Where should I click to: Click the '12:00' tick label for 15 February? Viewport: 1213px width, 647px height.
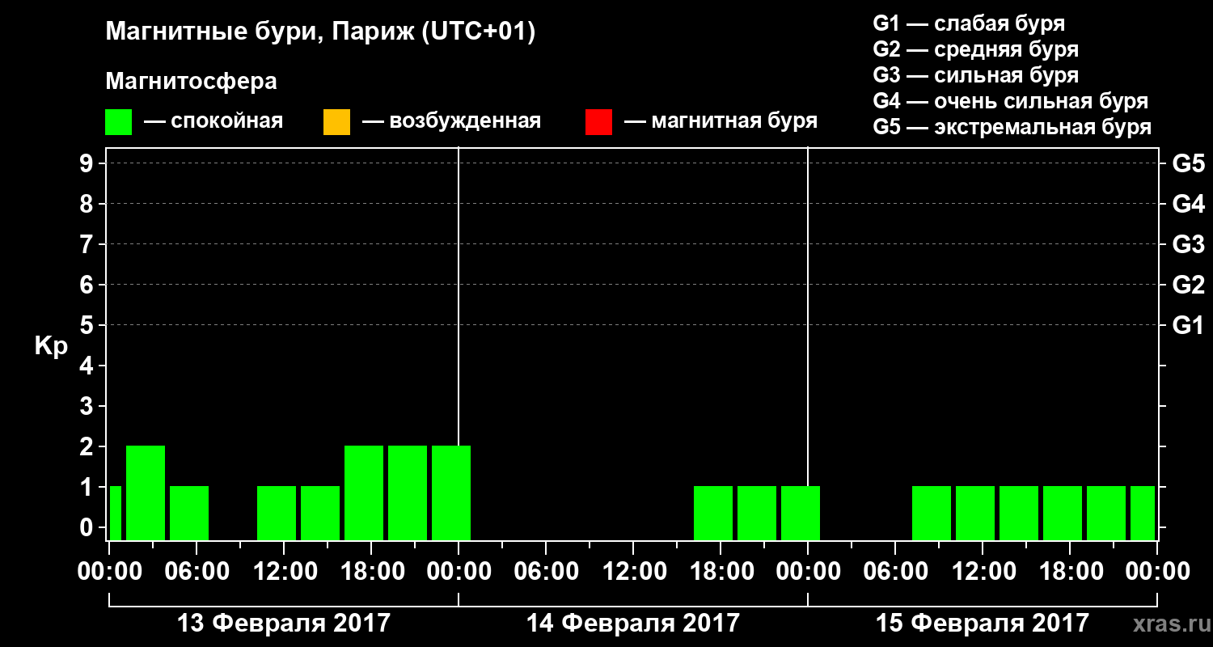[x=983, y=572]
